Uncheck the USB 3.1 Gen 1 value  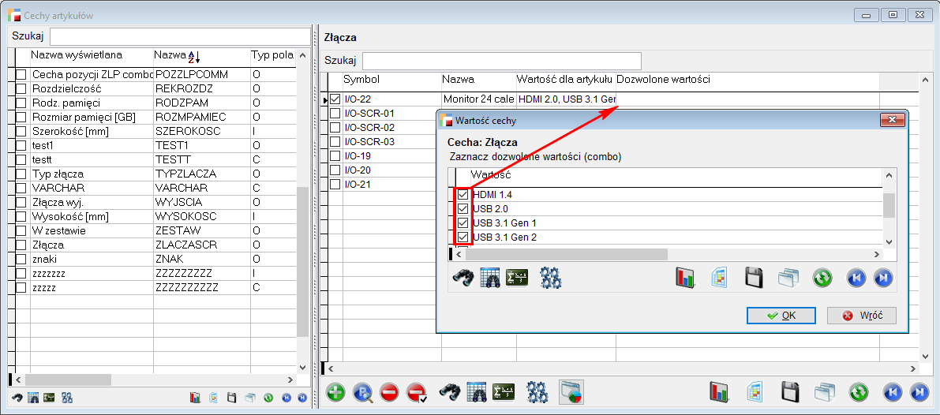[463, 223]
